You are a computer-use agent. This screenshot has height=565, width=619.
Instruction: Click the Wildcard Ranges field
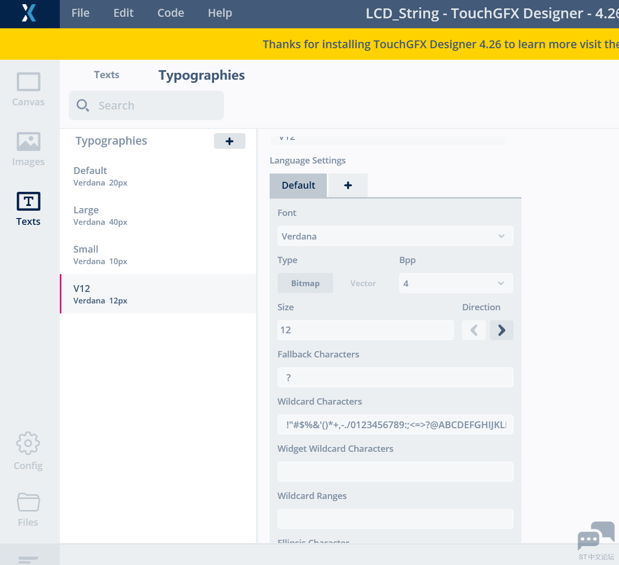395,519
